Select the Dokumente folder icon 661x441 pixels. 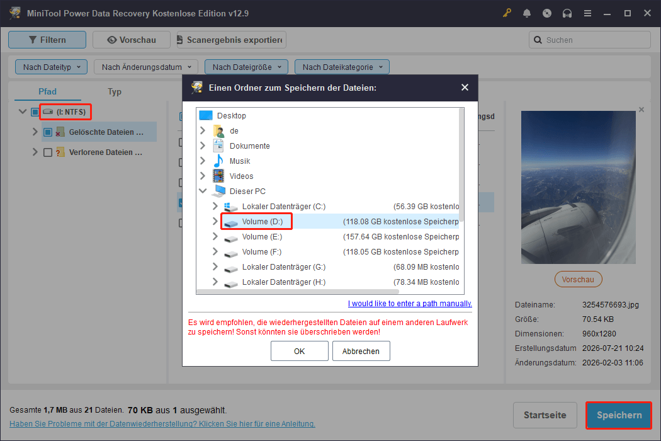[218, 146]
